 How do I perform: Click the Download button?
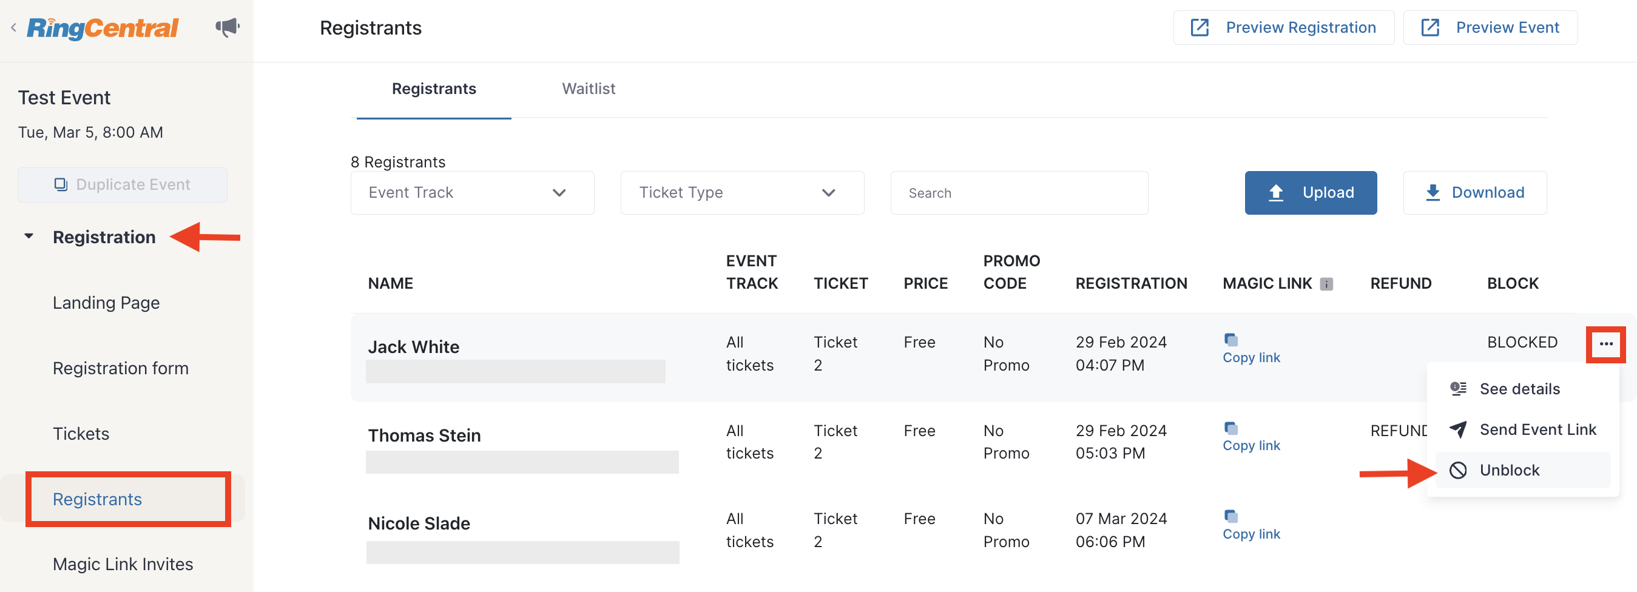pos(1474,192)
